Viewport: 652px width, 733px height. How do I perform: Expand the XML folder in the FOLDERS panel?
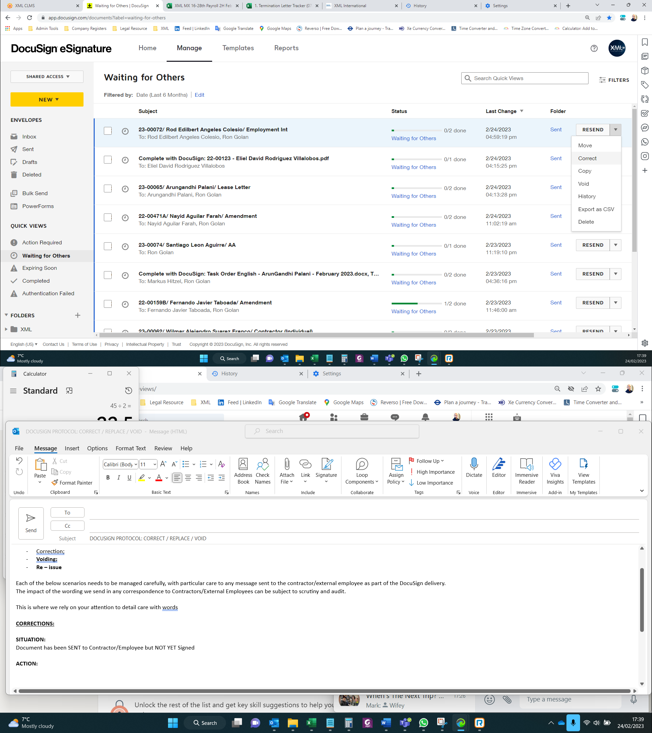coord(6,329)
